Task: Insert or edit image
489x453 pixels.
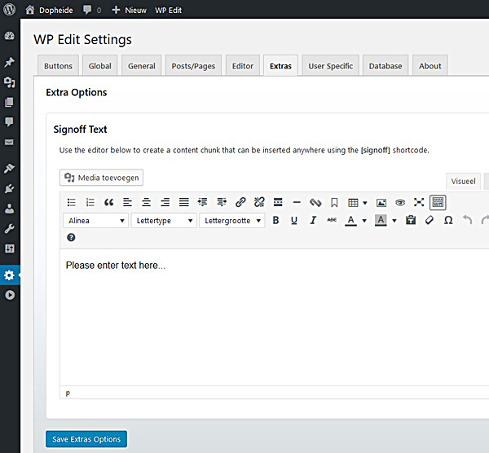Action: [381, 203]
